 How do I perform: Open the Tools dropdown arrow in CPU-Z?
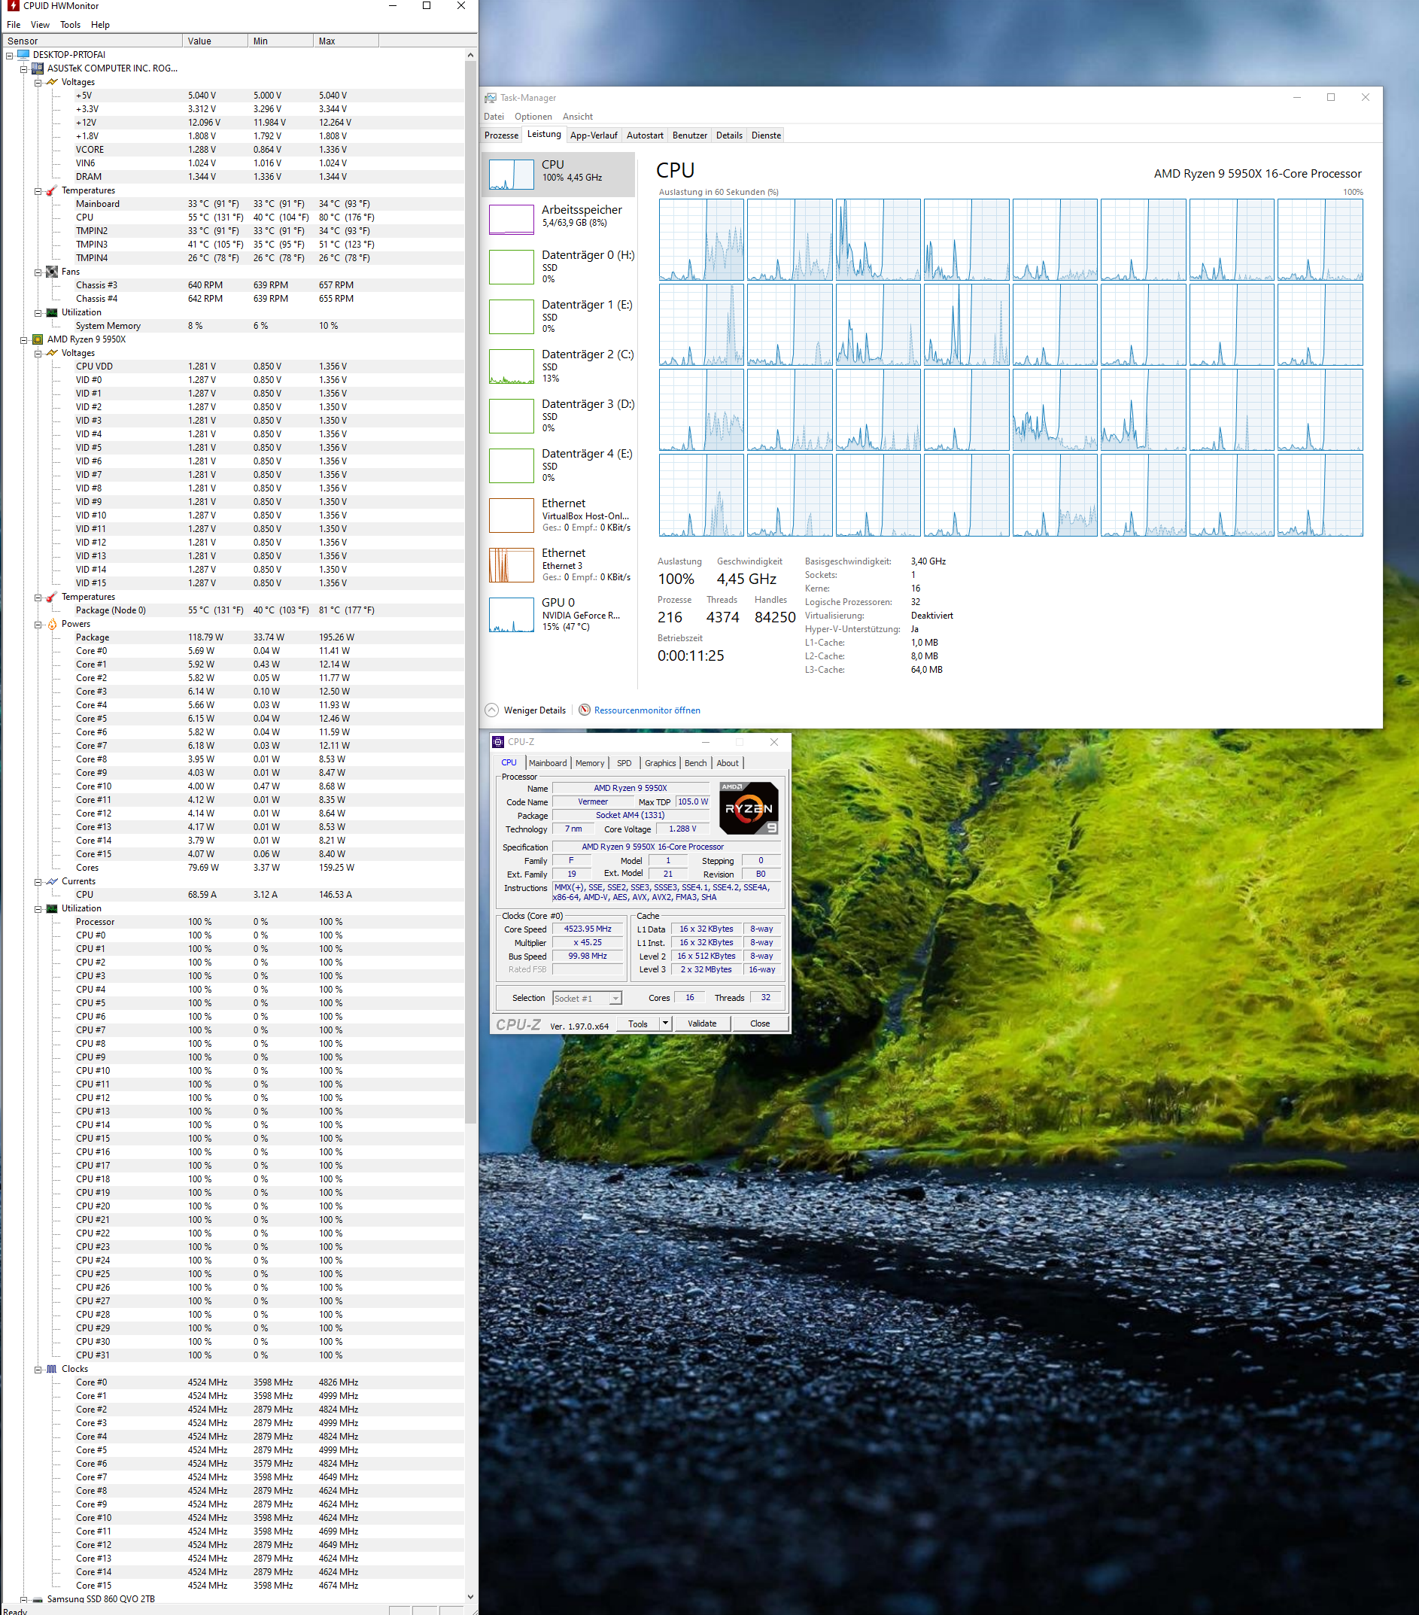tap(665, 1023)
